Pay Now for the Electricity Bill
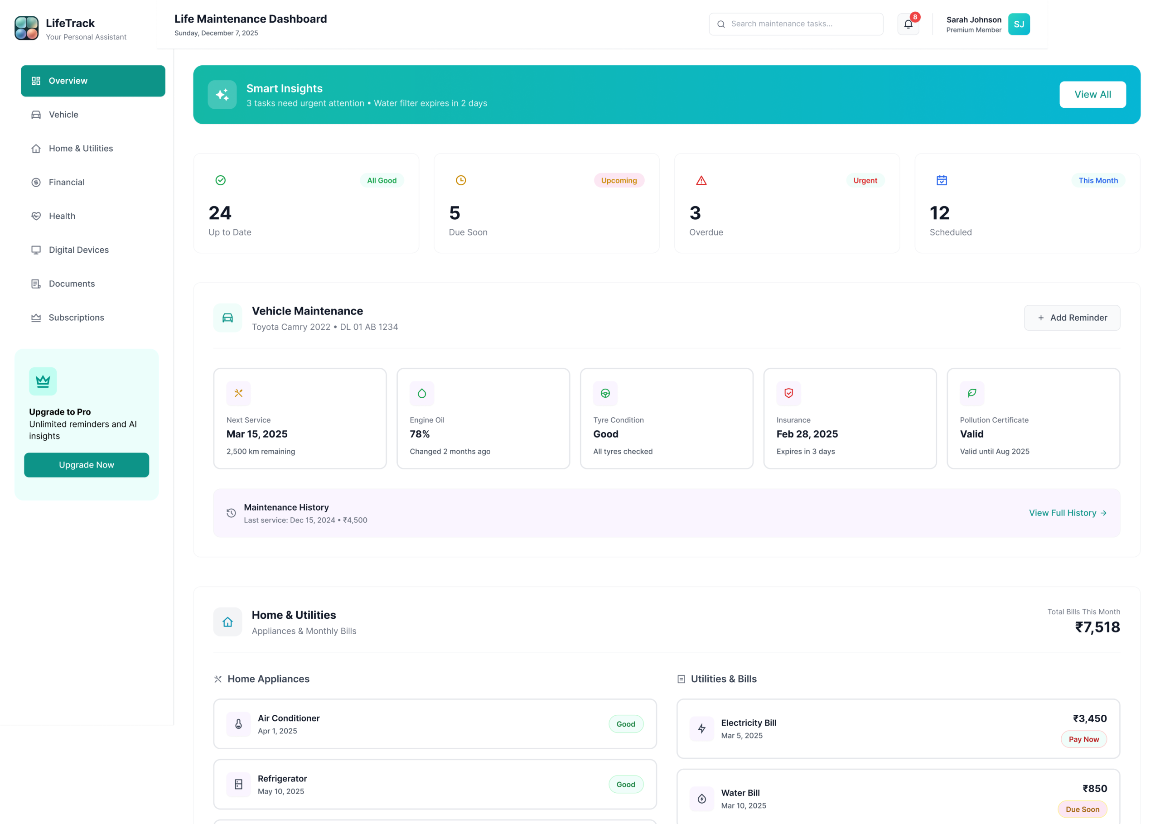 1083,739
